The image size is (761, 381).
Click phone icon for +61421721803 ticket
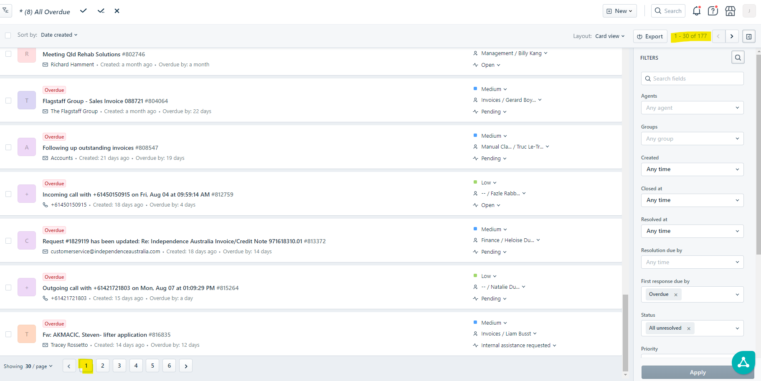click(45, 298)
